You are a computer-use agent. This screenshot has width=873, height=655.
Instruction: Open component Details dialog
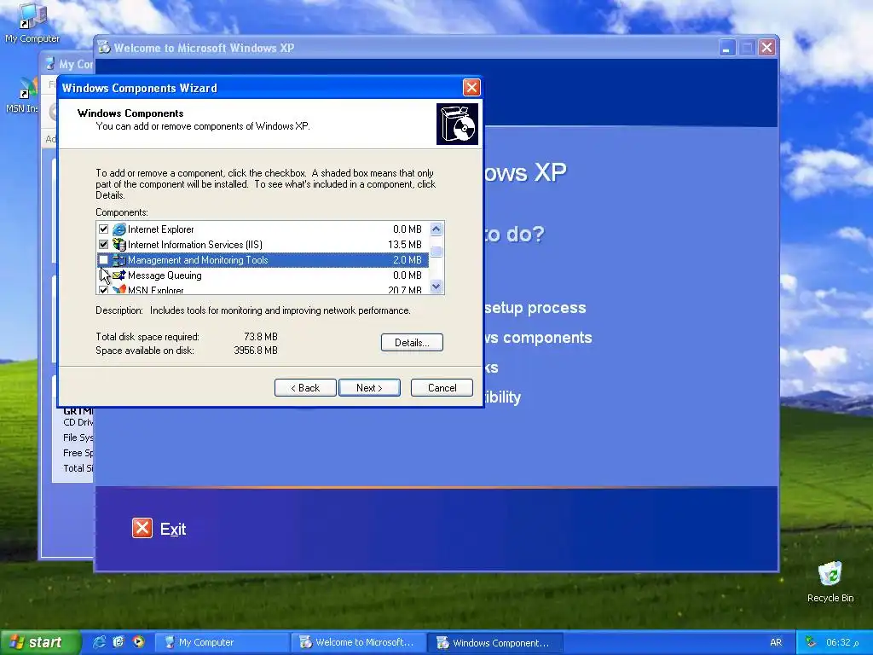(x=412, y=343)
